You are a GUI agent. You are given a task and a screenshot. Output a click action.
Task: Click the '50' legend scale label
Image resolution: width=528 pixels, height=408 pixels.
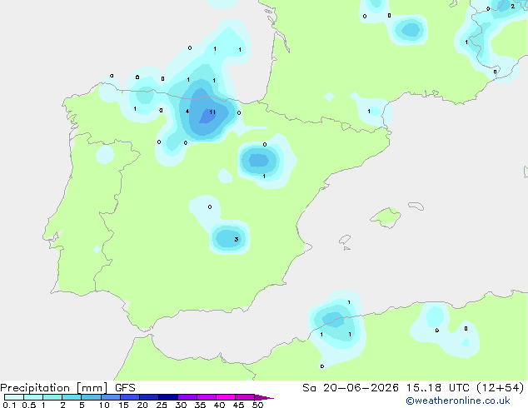[x=258, y=405]
